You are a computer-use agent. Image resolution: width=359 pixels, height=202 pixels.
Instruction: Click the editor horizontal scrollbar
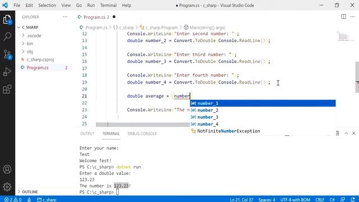click(143, 125)
